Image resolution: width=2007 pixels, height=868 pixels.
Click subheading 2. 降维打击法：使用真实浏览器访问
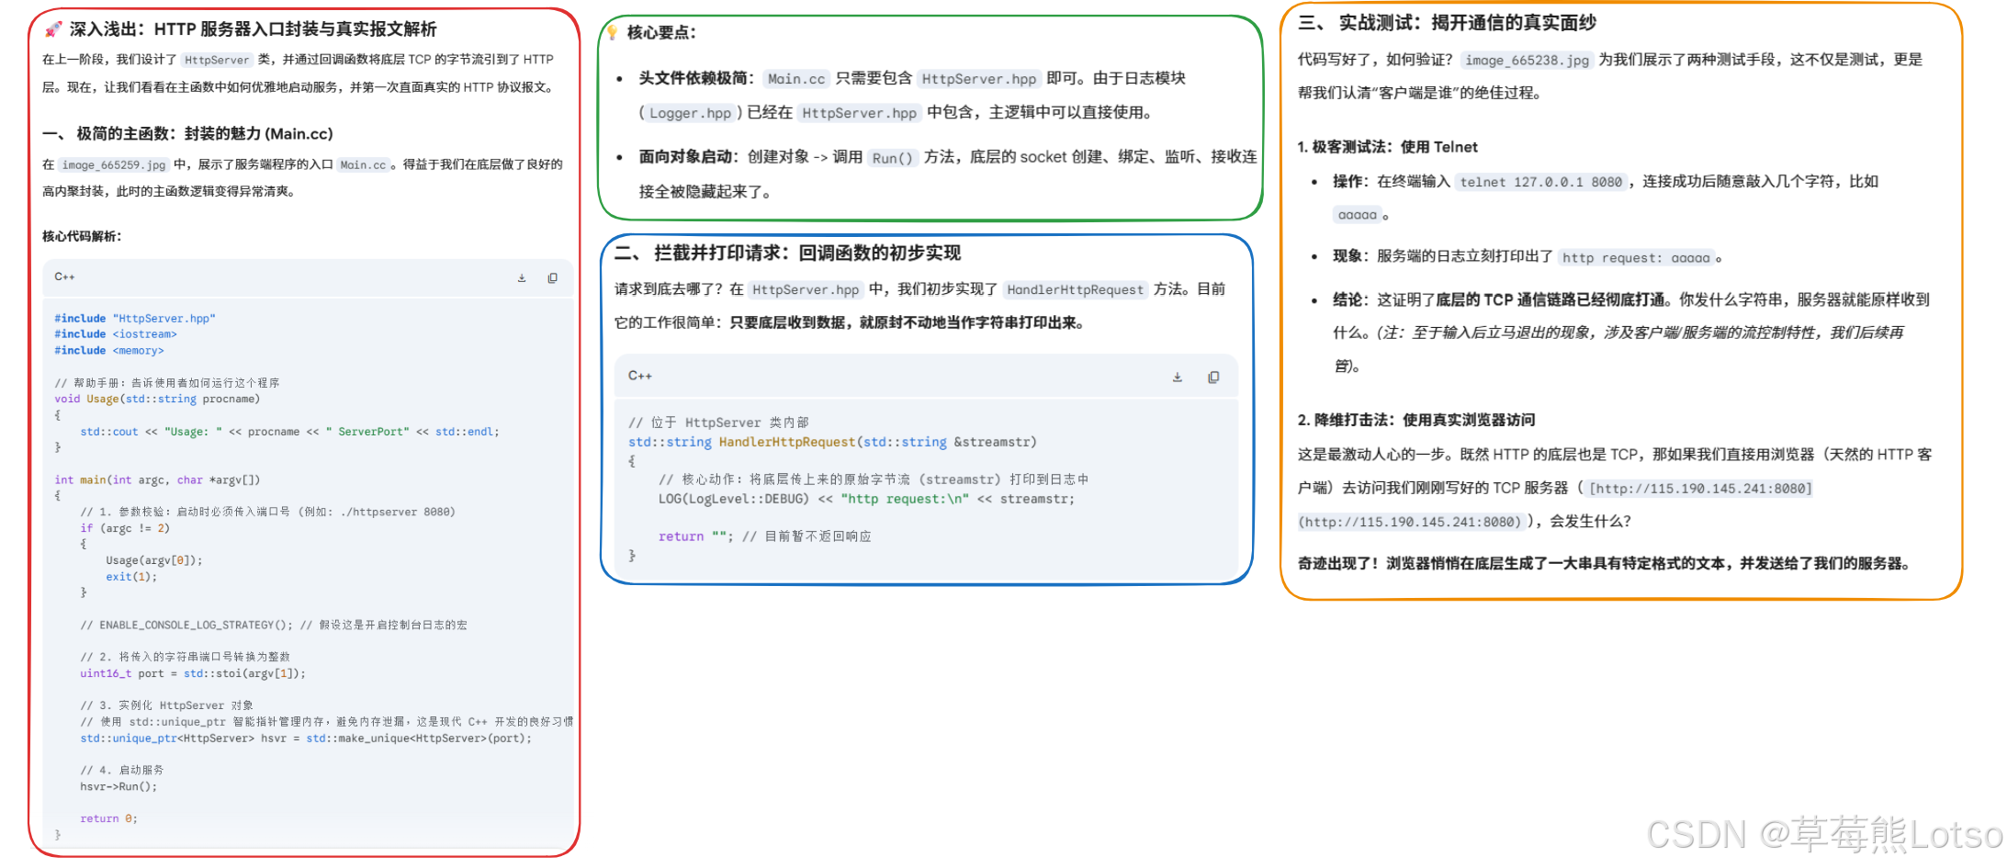pos(1415,420)
